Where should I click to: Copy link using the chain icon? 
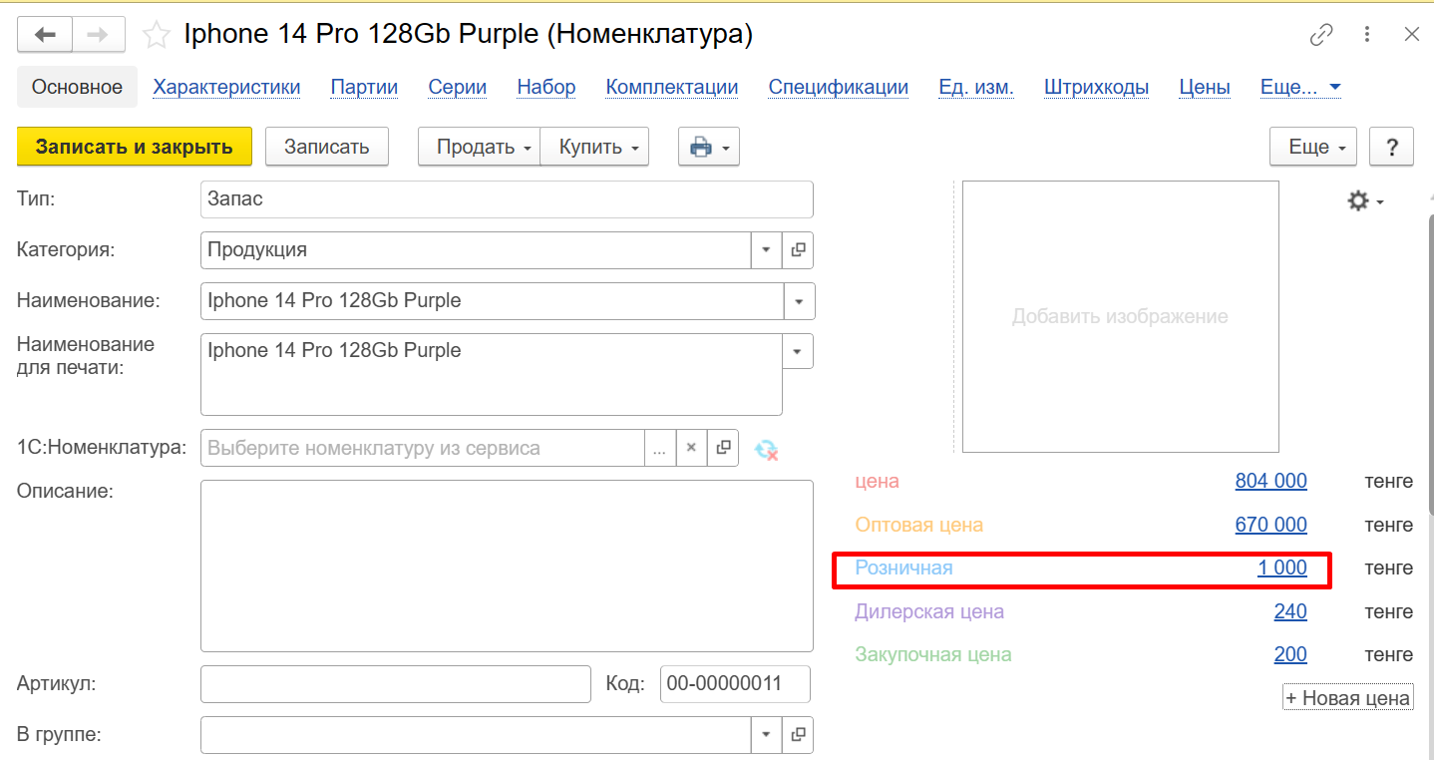point(1321,35)
